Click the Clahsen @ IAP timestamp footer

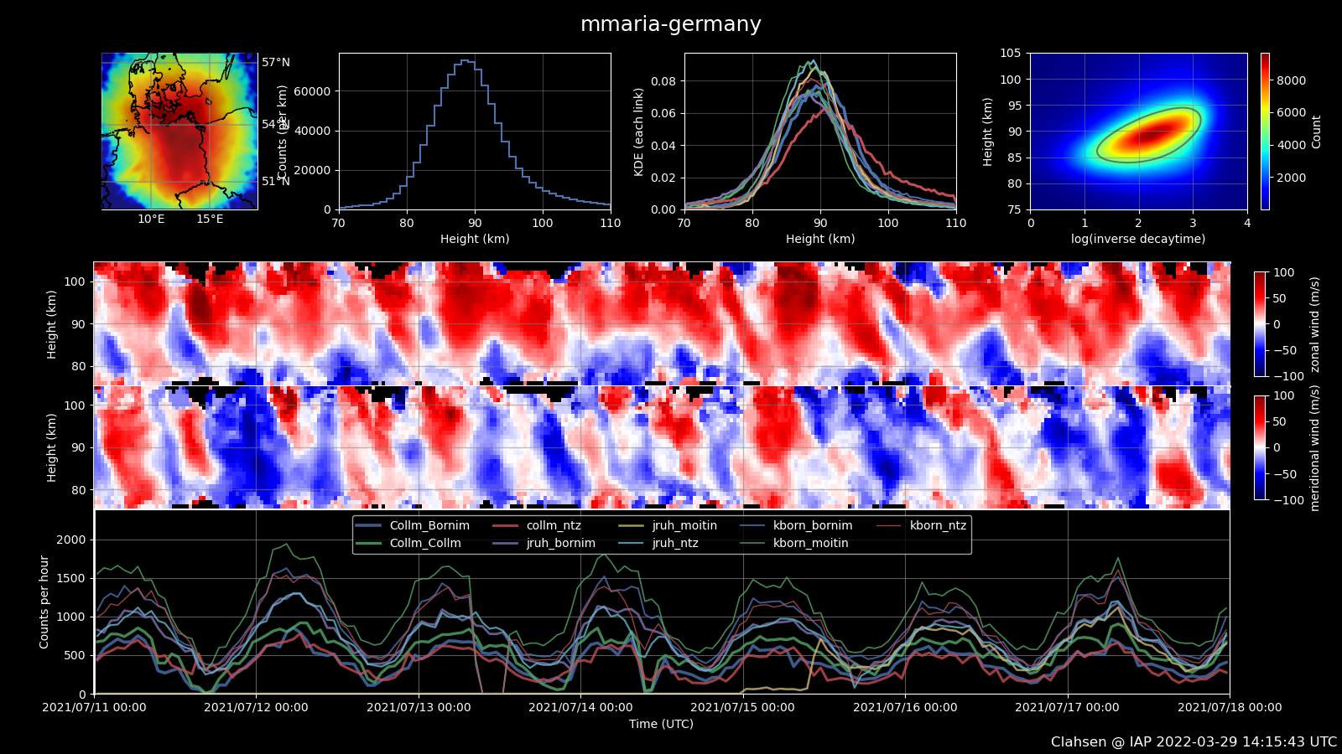[1194, 742]
